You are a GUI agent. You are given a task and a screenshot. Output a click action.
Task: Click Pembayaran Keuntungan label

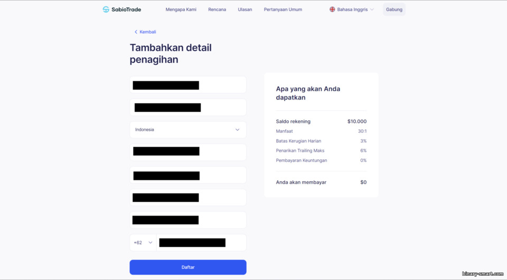(302, 160)
